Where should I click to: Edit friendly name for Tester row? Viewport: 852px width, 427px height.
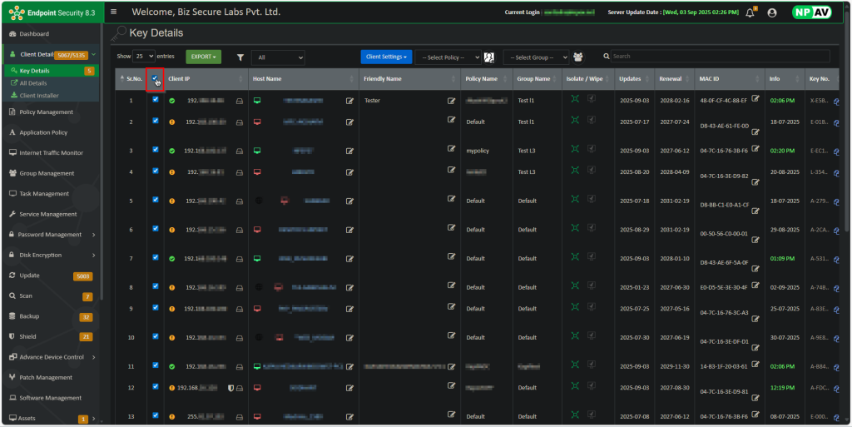coord(451,100)
